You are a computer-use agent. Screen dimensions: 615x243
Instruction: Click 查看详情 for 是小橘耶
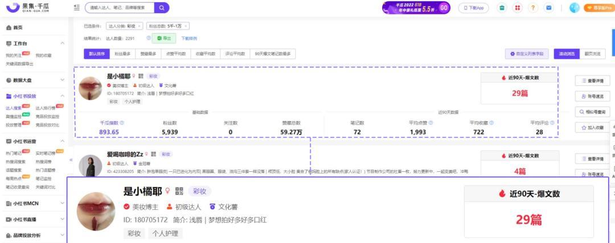pos(592,81)
